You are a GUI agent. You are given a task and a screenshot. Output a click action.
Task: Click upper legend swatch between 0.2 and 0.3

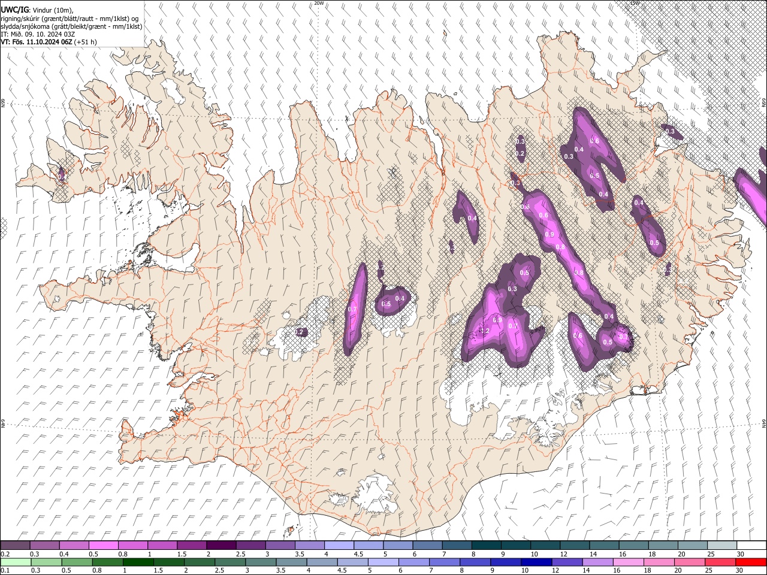click(16, 545)
